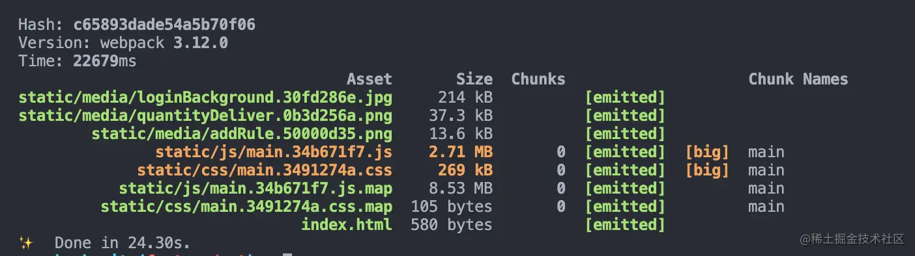Click the static/css/main.3491274a.css file path
The image size is (915, 256).
[265, 170]
